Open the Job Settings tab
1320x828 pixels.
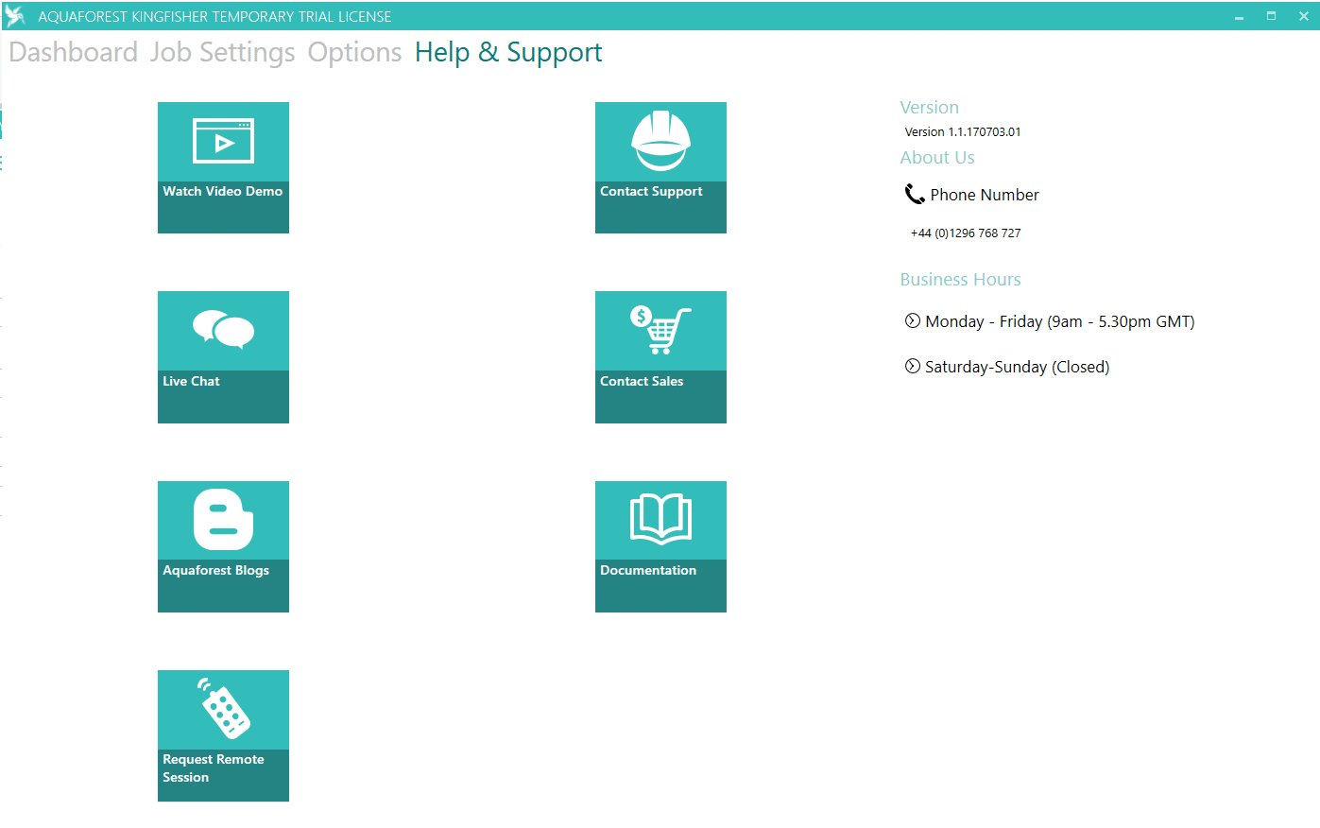click(223, 53)
